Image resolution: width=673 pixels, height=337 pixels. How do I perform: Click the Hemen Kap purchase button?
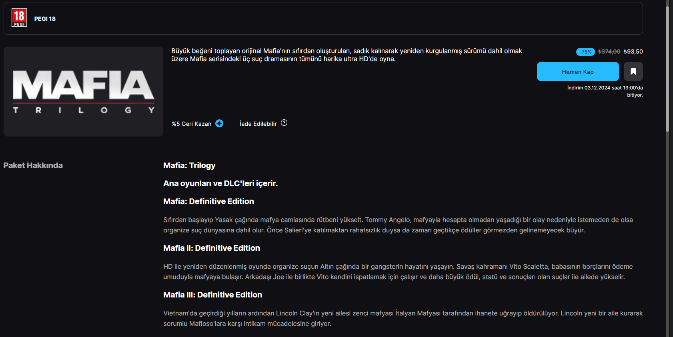(x=578, y=71)
